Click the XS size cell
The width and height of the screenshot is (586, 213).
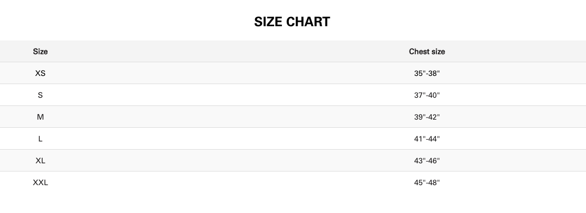40,73
